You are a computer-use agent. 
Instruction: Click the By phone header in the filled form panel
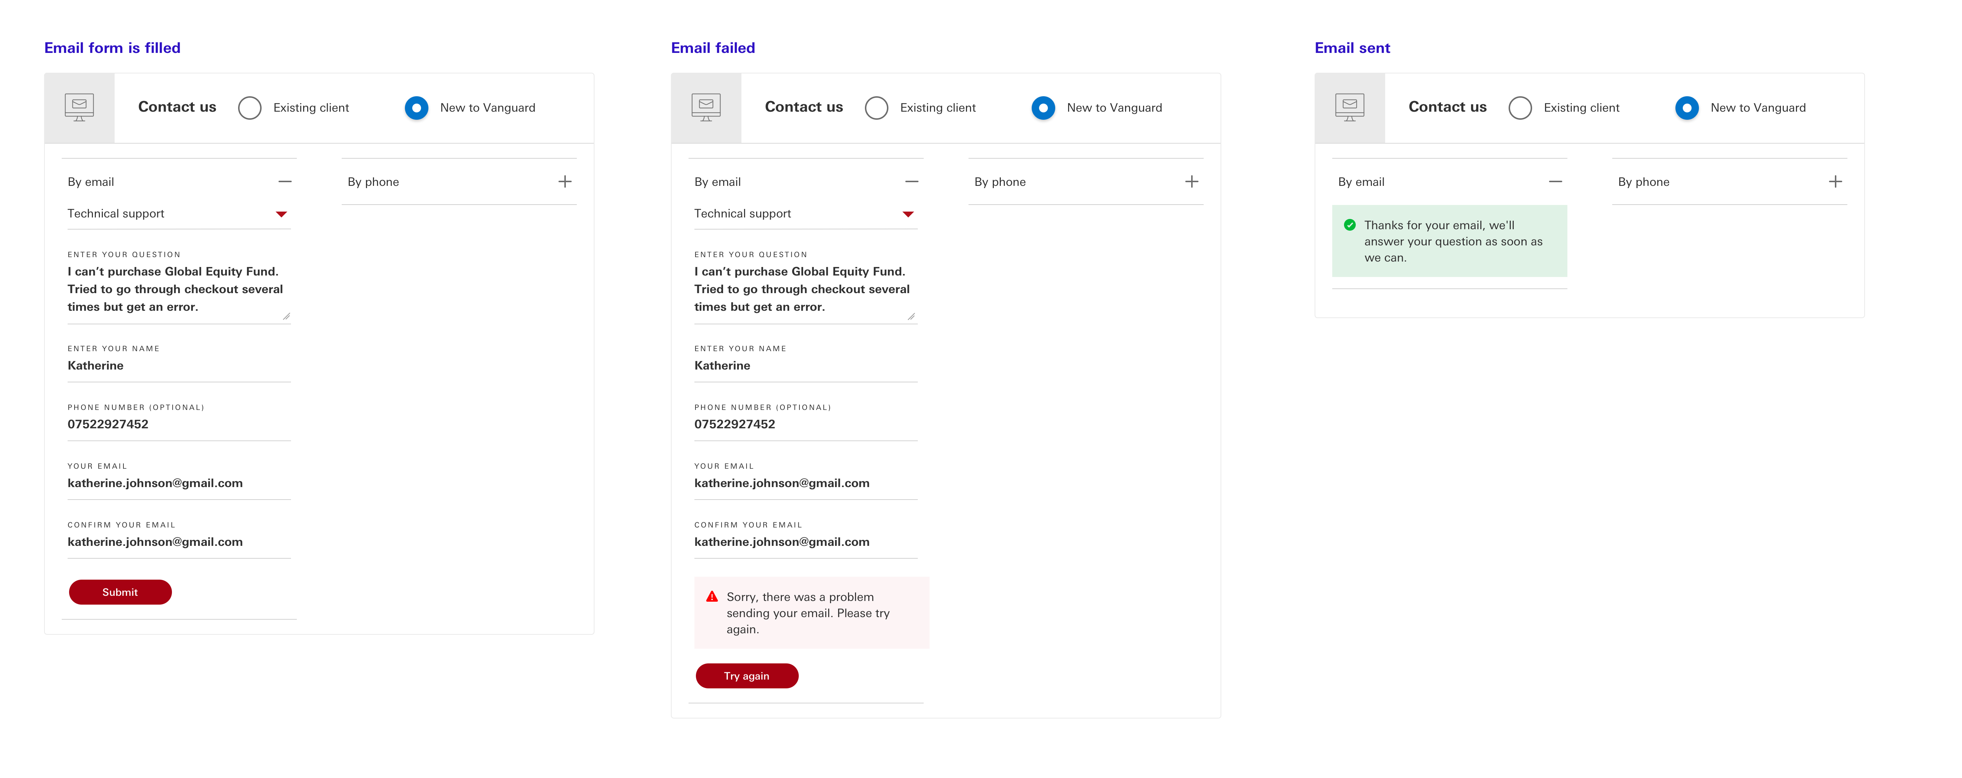tap(373, 182)
